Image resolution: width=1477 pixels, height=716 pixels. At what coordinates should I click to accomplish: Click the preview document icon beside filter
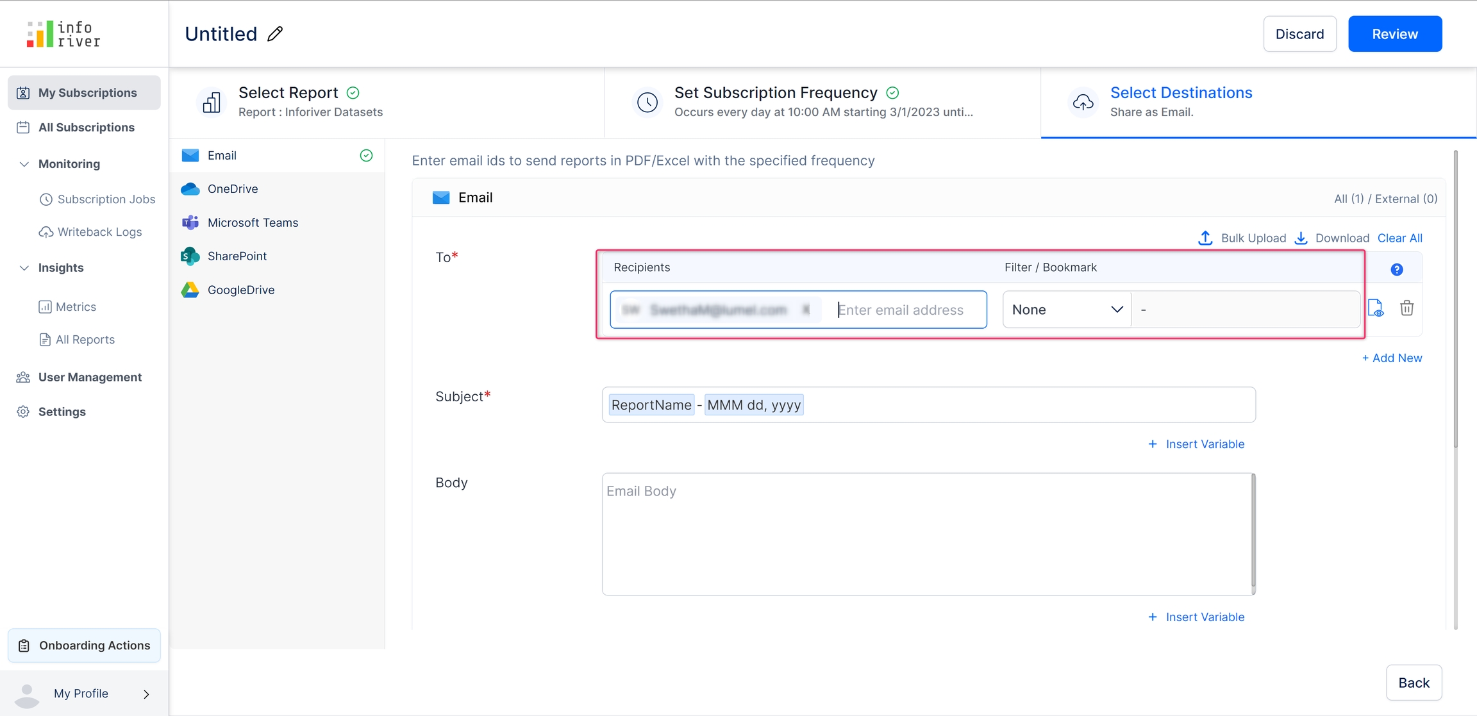pos(1376,308)
